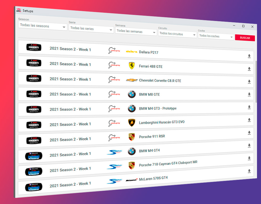This screenshot has width=261, height=204.
Task: Download the Chevrolet Corvette C8.R GTE setup
Action: click(249, 82)
